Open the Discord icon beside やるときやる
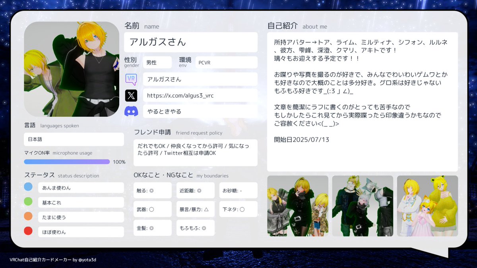477x268 pixels. 131,111
